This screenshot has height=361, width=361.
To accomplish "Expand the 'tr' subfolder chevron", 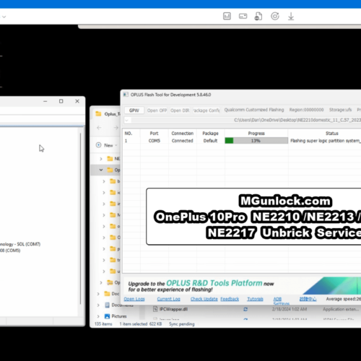I will coord(104,260).
